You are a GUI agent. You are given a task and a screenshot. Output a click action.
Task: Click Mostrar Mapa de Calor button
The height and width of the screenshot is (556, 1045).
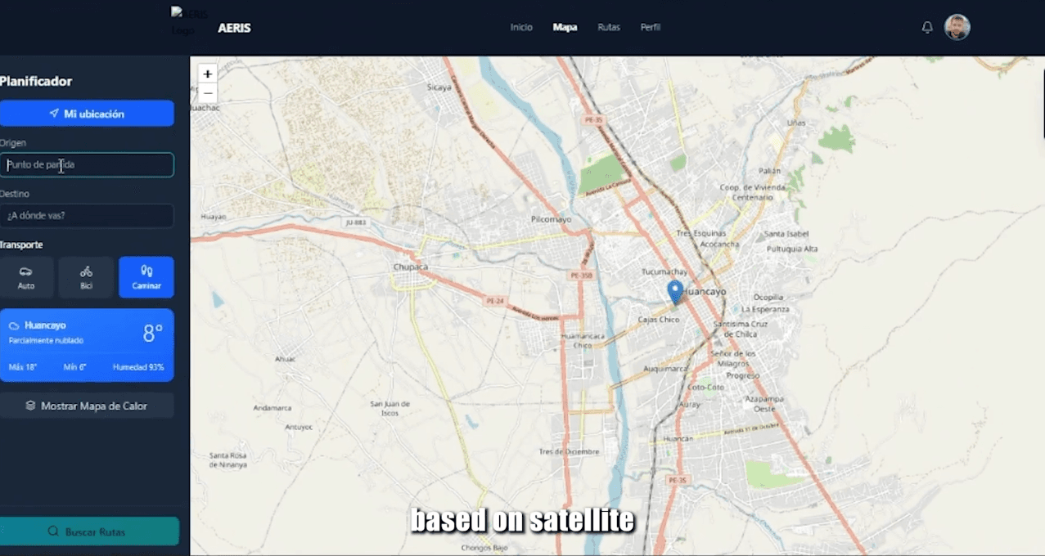[87, 406]
